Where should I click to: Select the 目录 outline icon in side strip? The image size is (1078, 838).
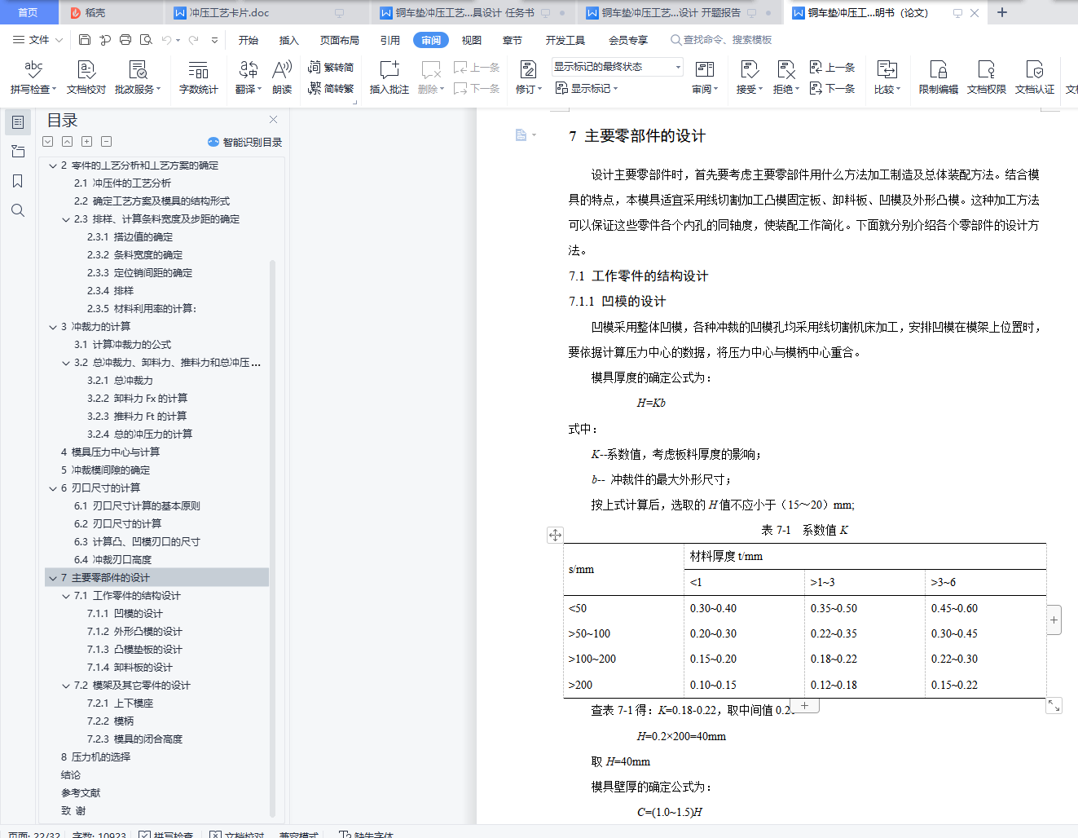[18, 122]
